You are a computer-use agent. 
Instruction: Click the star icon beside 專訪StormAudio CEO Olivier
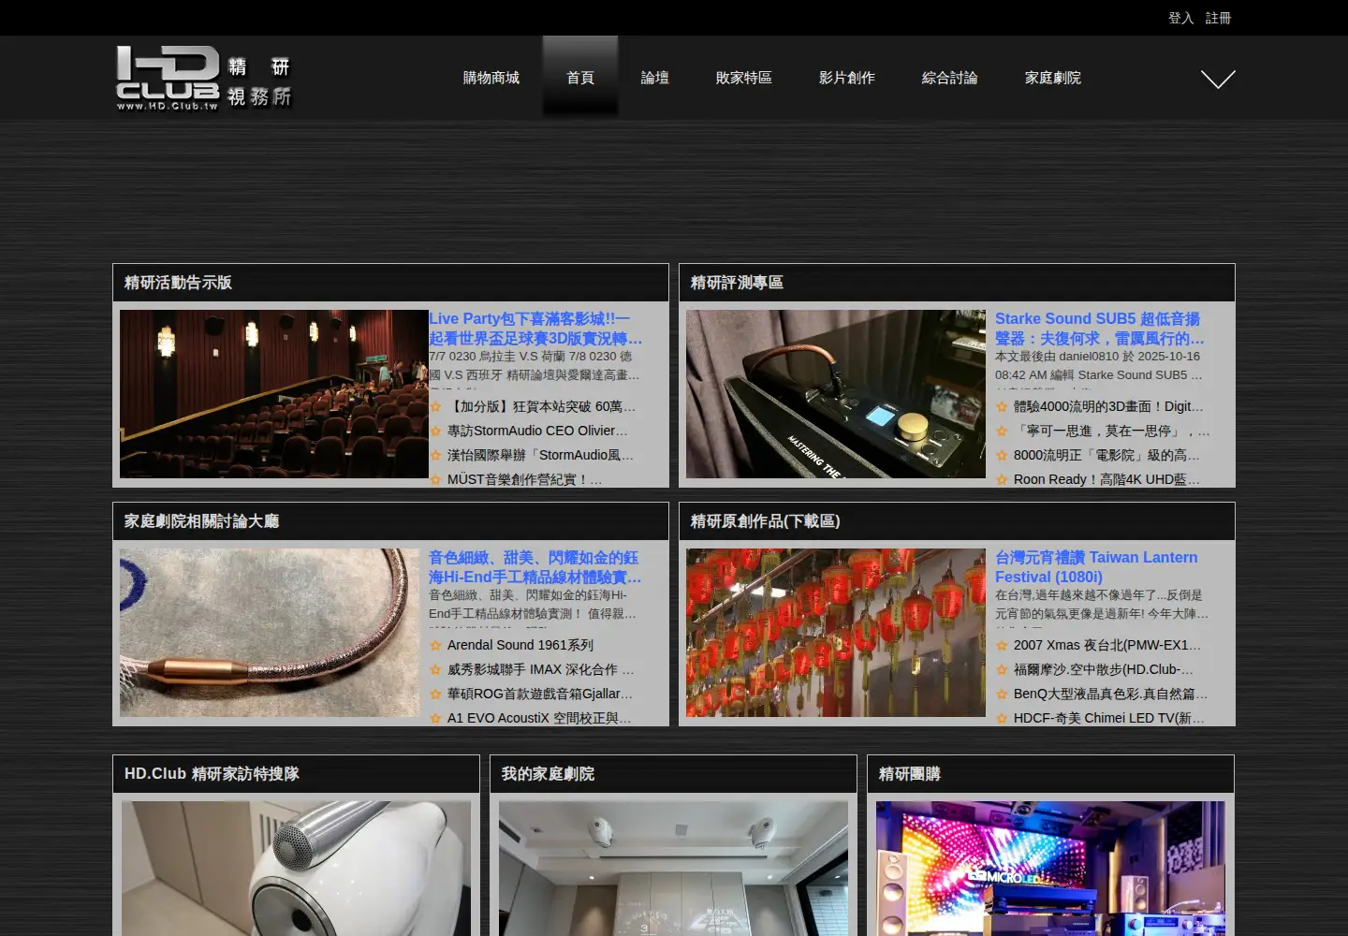(435, 431)
